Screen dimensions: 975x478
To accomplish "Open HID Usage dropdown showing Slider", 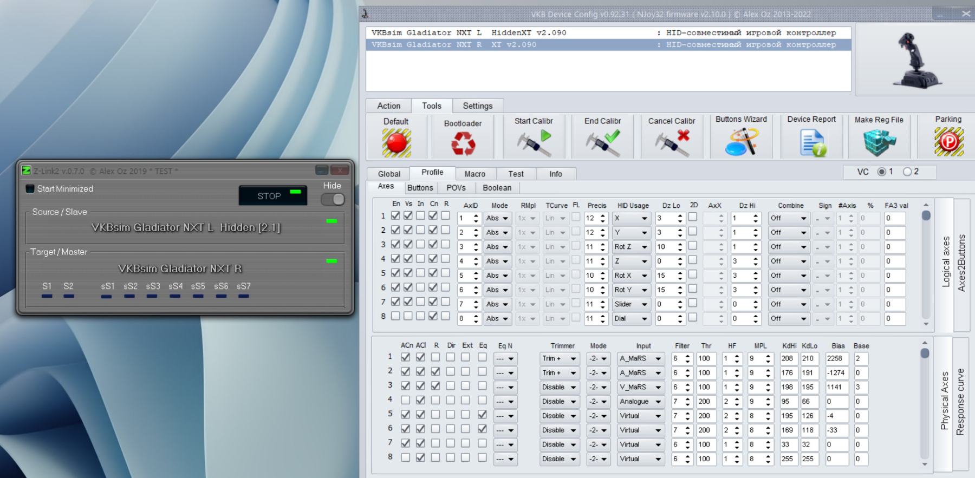I will pos(631,304).
